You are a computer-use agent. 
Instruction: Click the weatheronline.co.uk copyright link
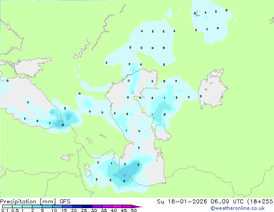(238, 208)
